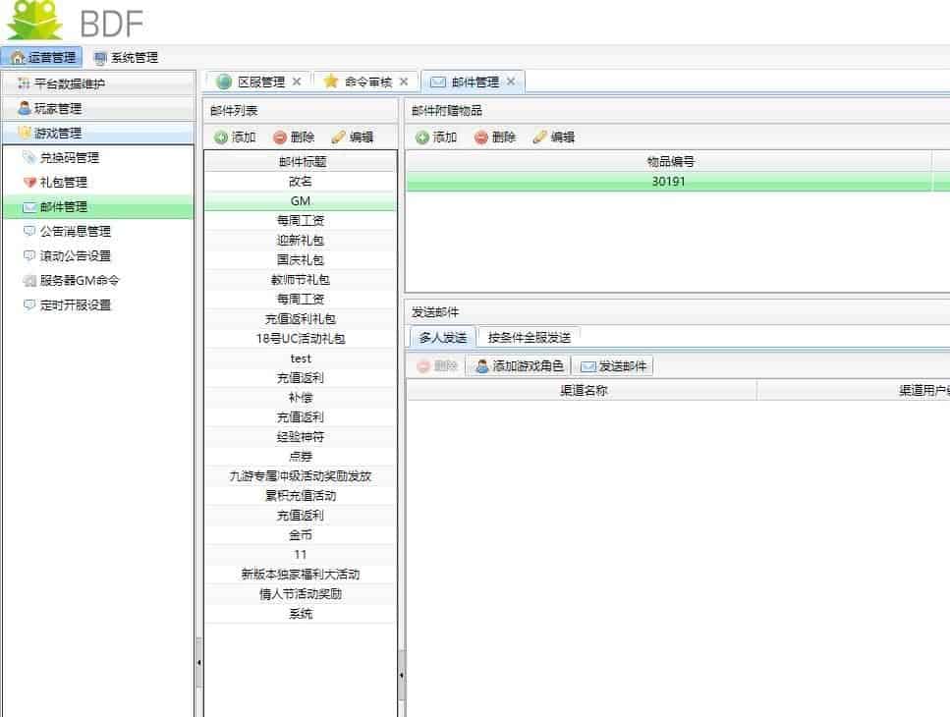This screenshot has width=950, height=717.
Task: Click the add icon in mail list toolbar
Action: click(221, 138)
